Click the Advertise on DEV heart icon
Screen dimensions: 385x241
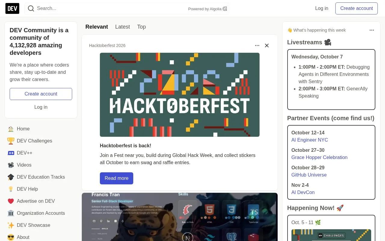tap(11, 201)
